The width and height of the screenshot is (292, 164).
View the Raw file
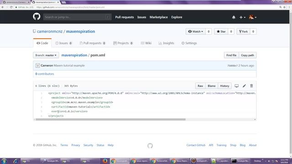point(200,86)
